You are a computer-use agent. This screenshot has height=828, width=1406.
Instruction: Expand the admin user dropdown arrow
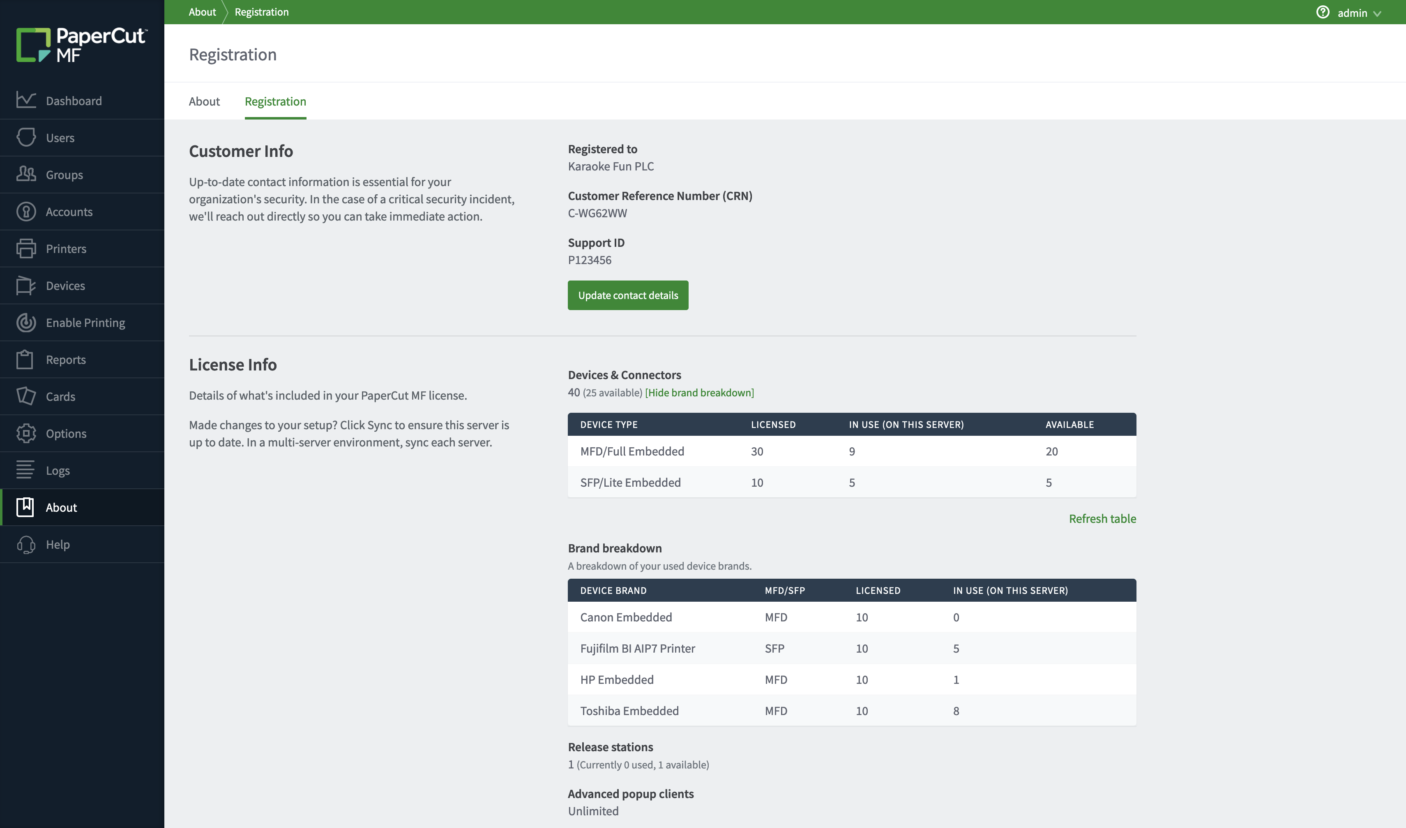coord(1377,14)
